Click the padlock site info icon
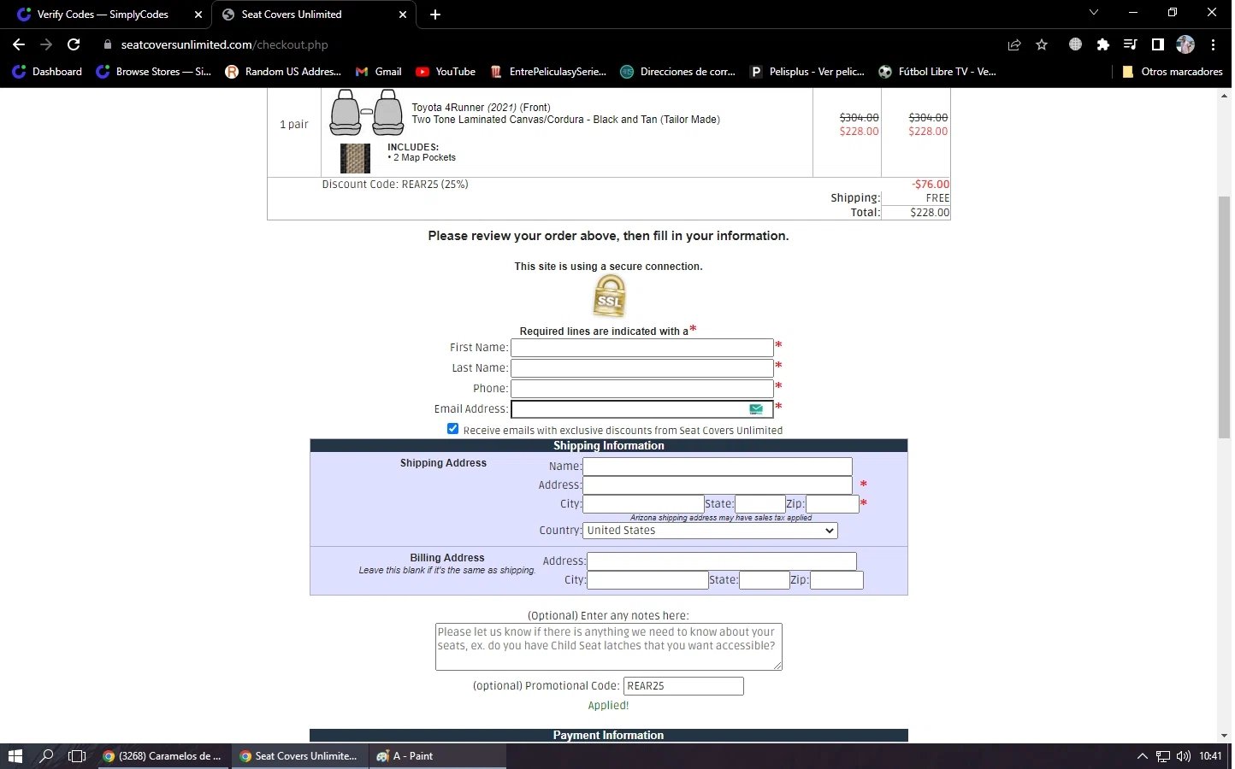 [107, 44]
